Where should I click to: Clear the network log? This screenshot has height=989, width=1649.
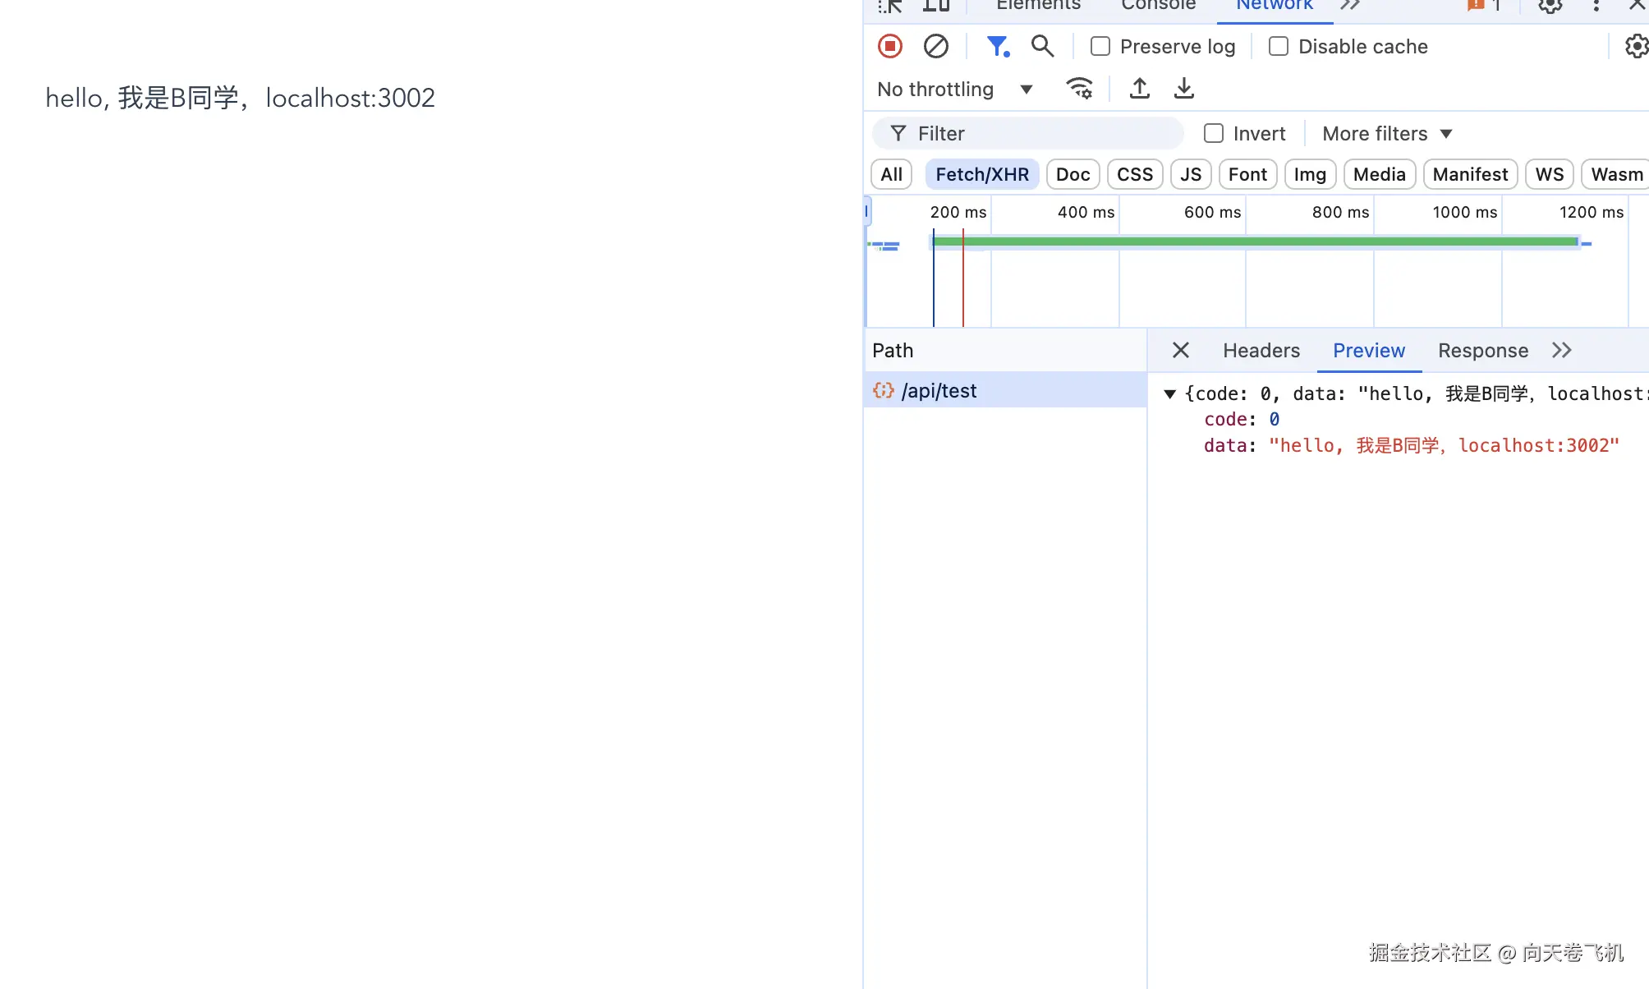point(935,46)
